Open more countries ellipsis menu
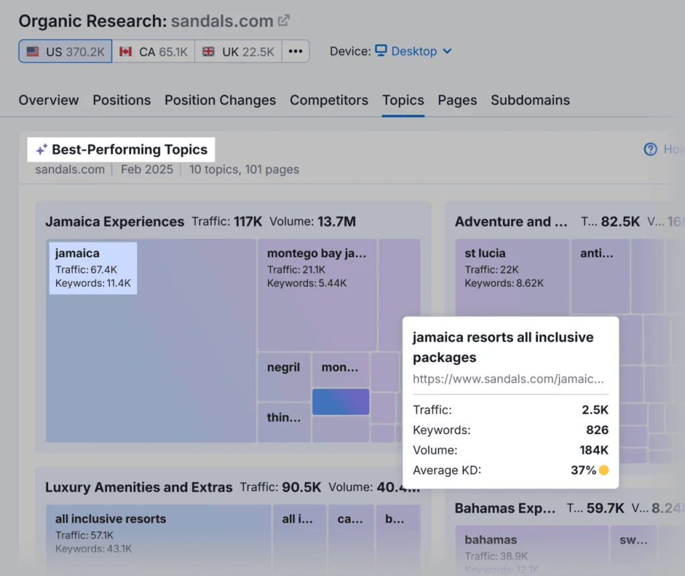Screen dimensions: 685x576 tap(296, 52)
